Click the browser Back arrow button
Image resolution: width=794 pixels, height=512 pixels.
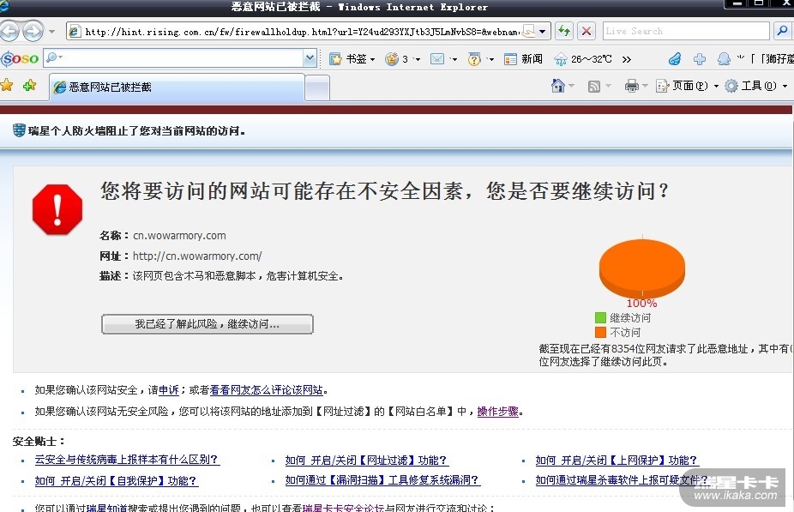coord(9,32)
